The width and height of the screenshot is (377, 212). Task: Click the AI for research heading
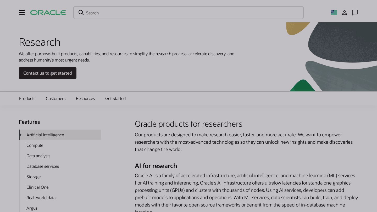click(x=156, y=166)
